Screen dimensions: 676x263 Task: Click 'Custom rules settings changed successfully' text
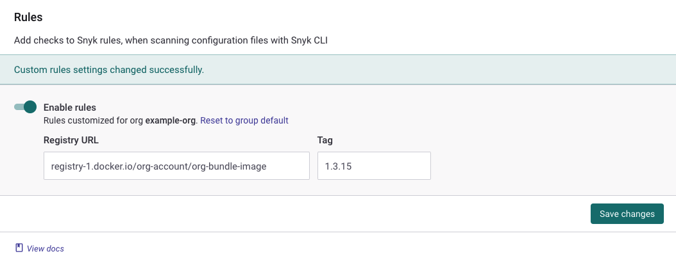[109, 70]
